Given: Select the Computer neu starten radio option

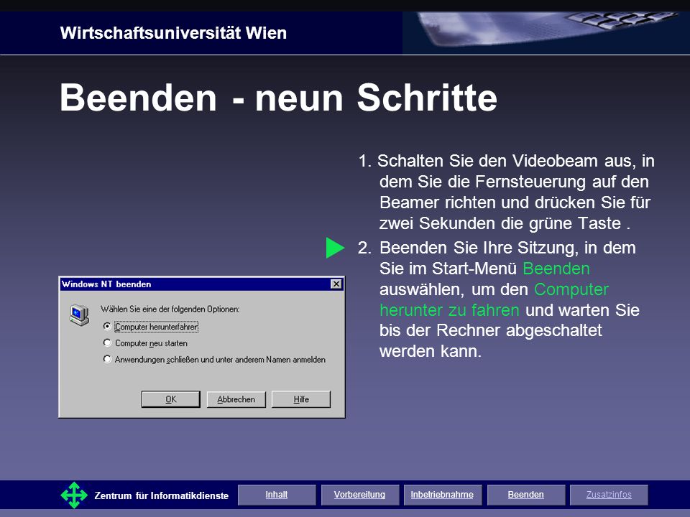Looking at the screenshot, I should 107,343.
